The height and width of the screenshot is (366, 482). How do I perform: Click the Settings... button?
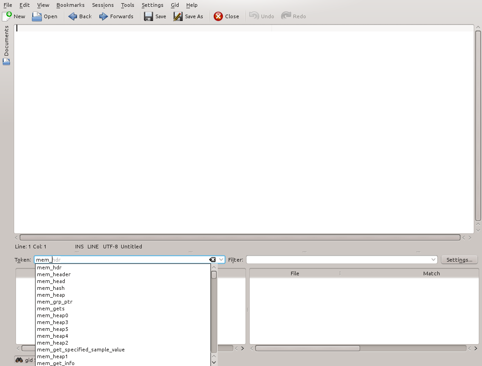point(459,260)
